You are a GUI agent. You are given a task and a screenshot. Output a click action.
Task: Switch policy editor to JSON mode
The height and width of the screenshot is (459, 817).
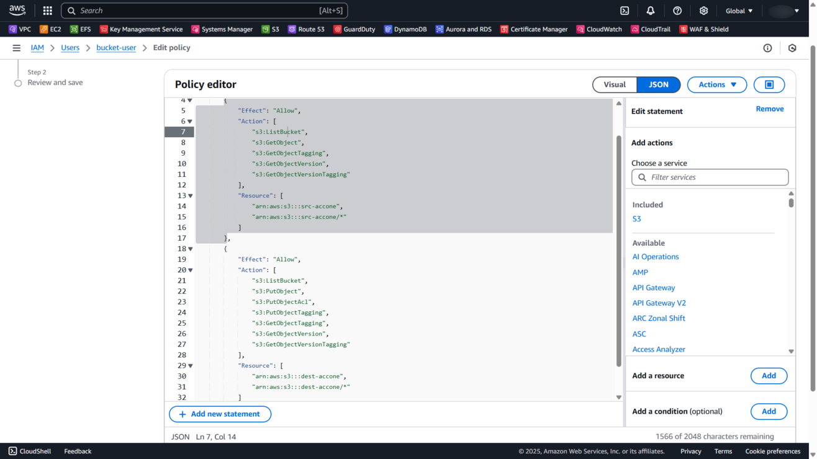[x=659, y=84]
